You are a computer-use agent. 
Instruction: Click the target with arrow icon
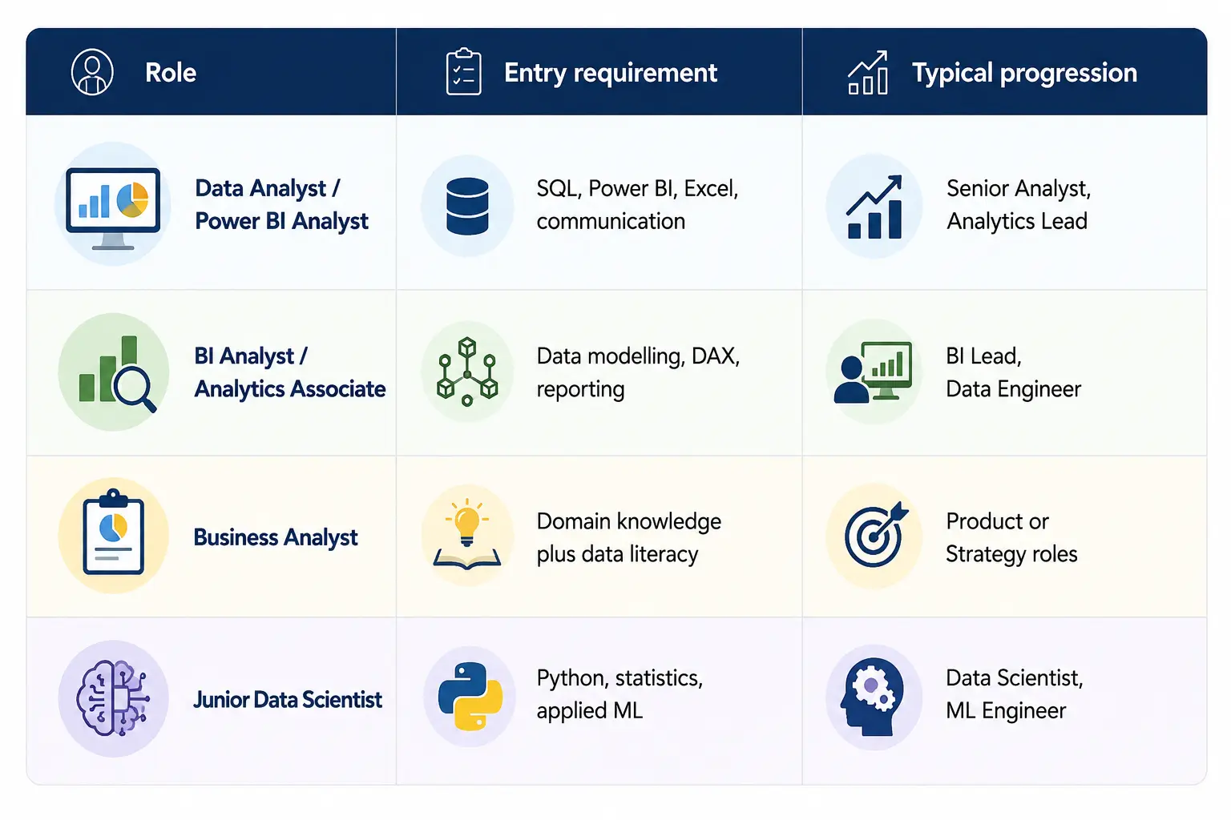(876, 535)
